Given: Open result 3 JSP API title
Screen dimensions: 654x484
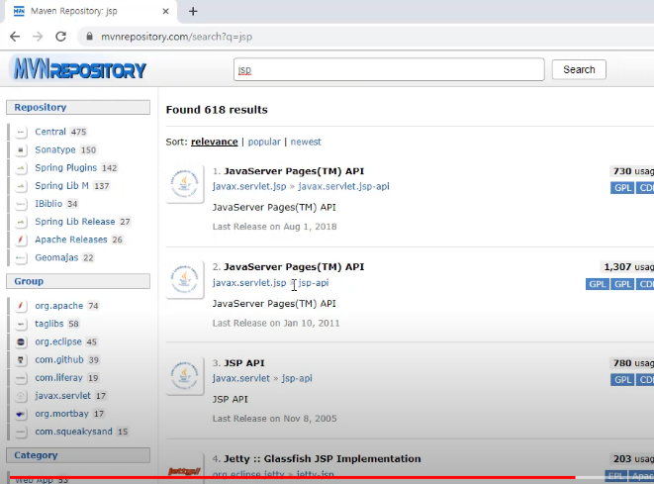Looking at the screenshot, I should click(x=244, y=363).
